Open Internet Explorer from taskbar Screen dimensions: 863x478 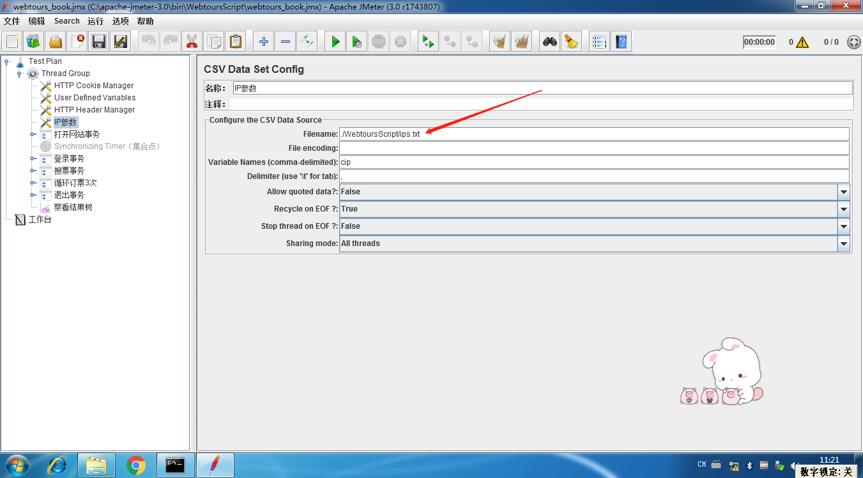tap(57, 465)
